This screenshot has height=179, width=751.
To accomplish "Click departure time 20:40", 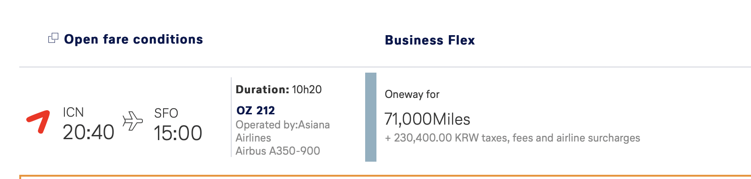I will click(88, 133).
